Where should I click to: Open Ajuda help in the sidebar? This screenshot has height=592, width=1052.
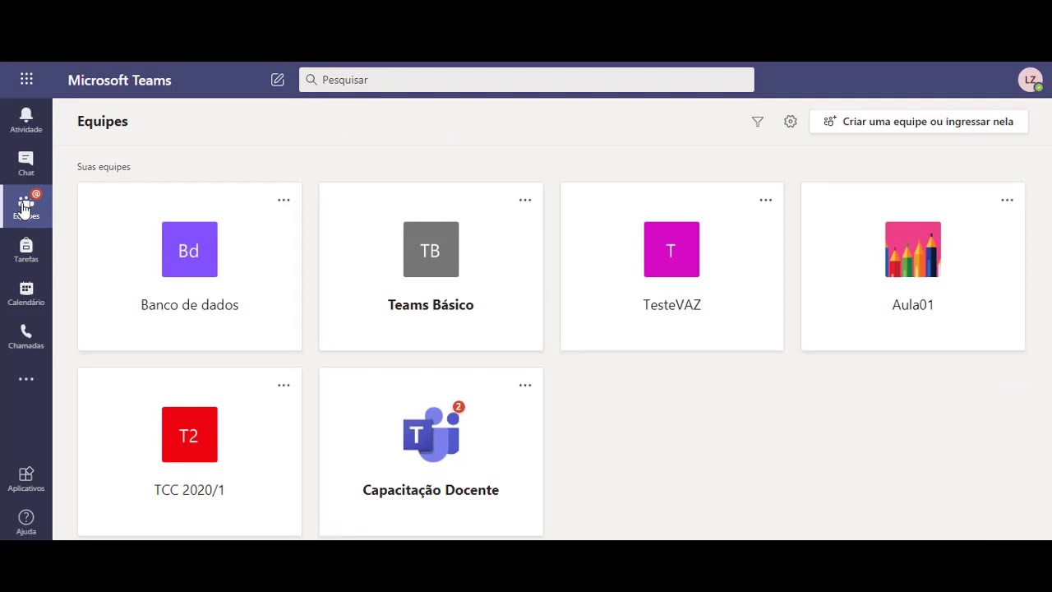(x=26, y=522)
